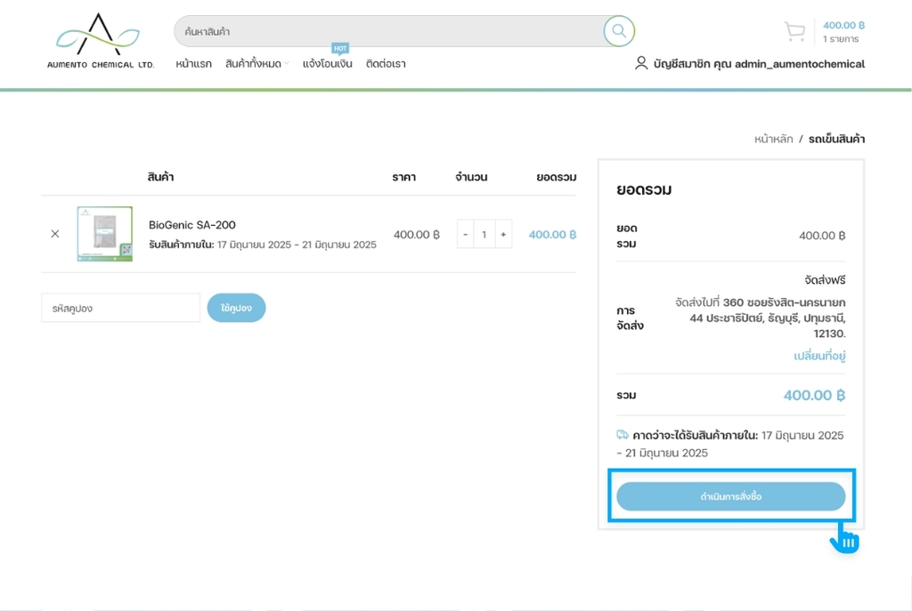The height and width of the screenshot is (611, 912).
Task: Click the delivery truck icon near คาดว่าจะได้รับสินค้า
Action: tap(623, 434)
